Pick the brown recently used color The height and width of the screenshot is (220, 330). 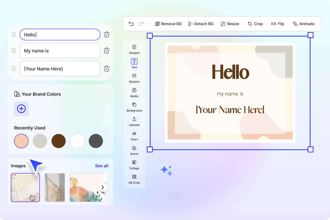point(59,141)
